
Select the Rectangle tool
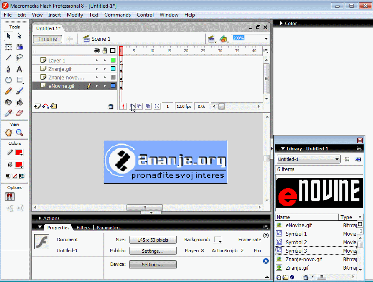tap(20, 80)
